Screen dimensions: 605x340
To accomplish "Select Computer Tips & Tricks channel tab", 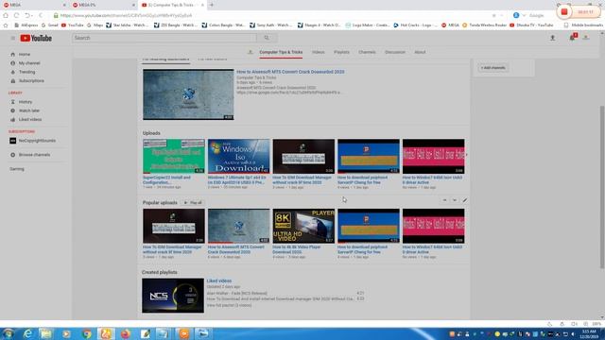I will click(x=281, y=52).
